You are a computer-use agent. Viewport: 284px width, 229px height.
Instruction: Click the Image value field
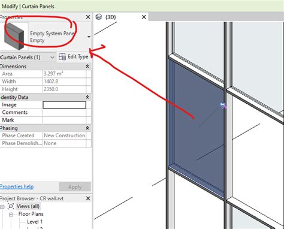(x=64, y=105)
